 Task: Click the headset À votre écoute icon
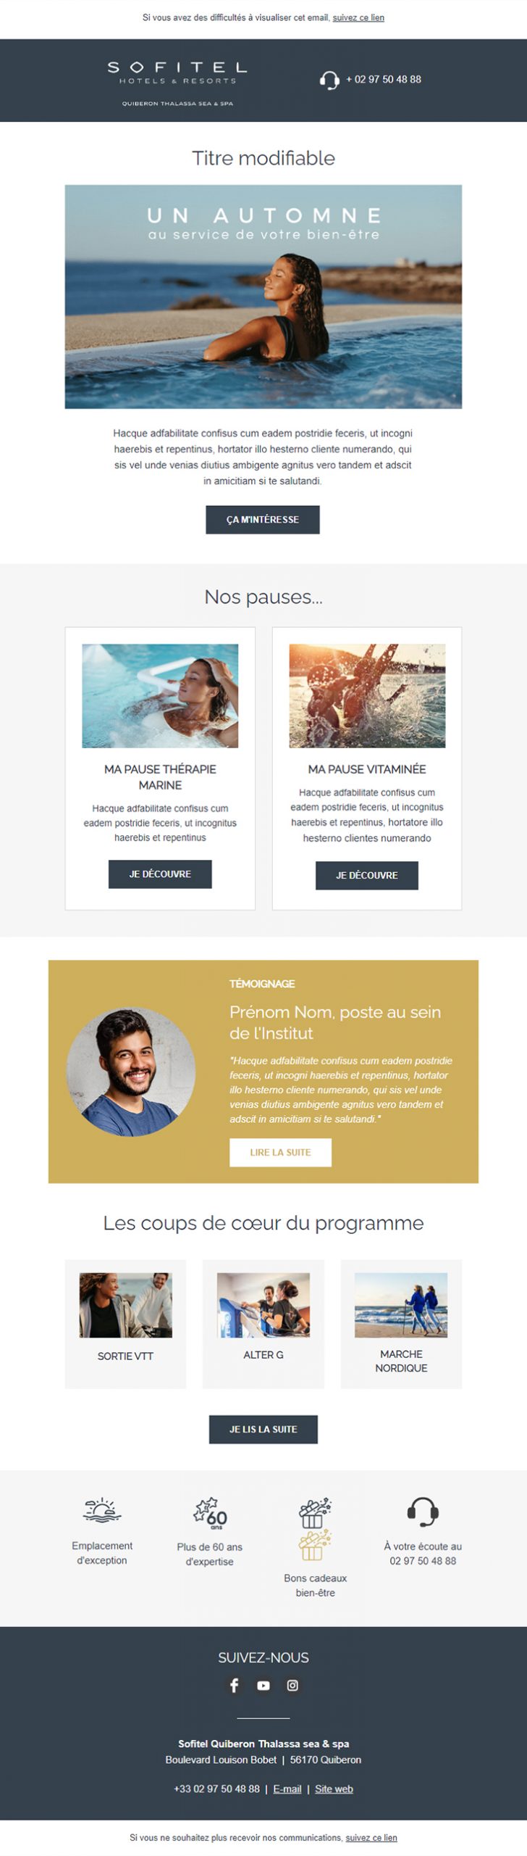tap(423, 1512)
